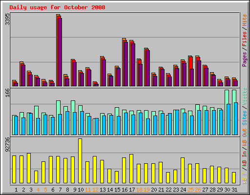Select day label 16 on the x-axis
The height and width of the screenshot is (195, 250).
click(125, 190)
